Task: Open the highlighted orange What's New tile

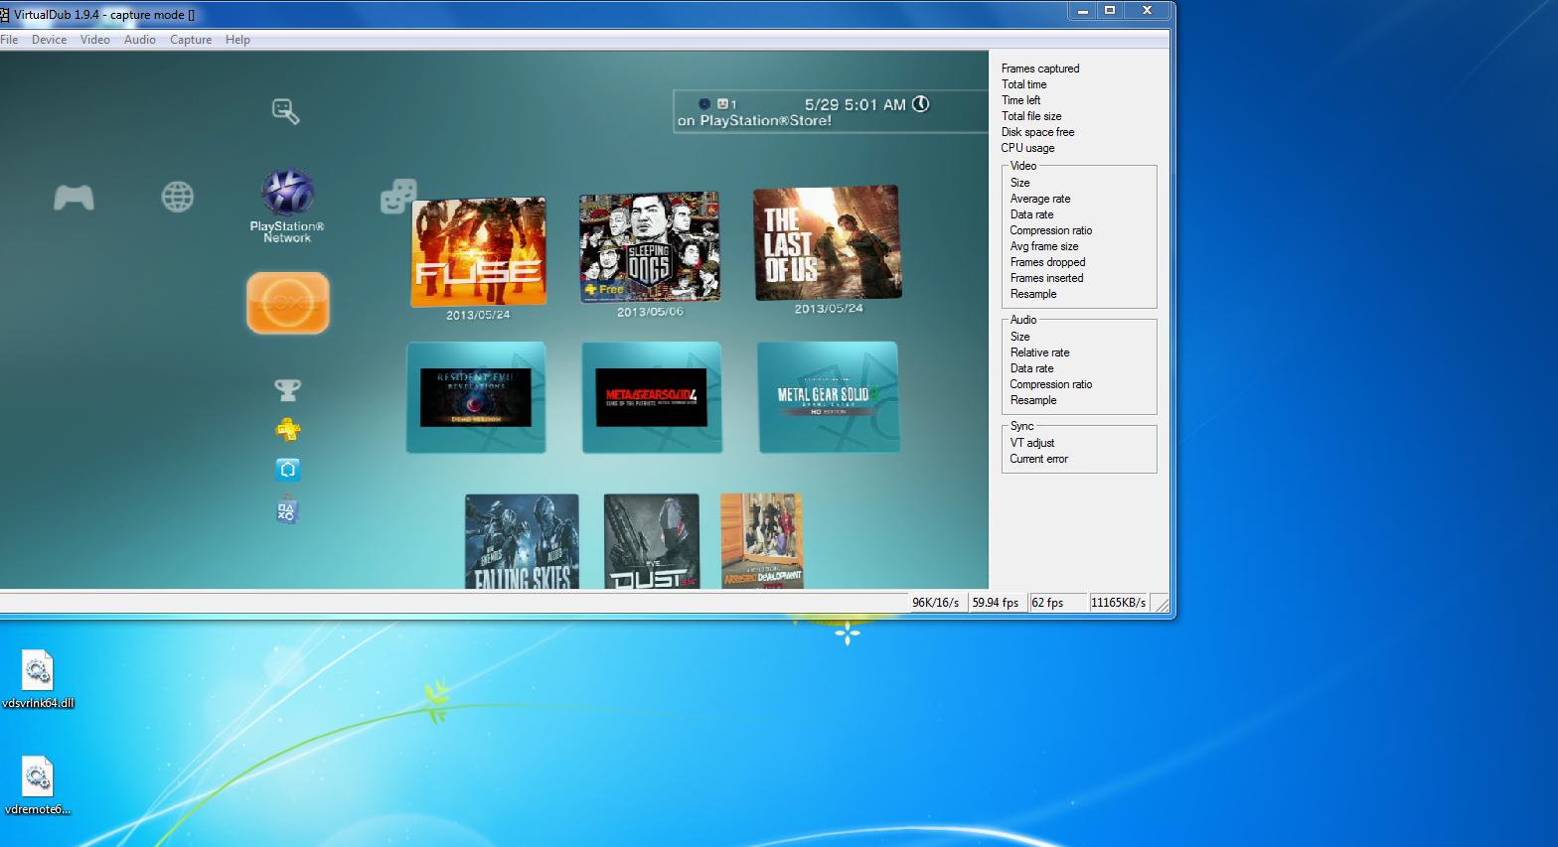Action: point(287,303)
